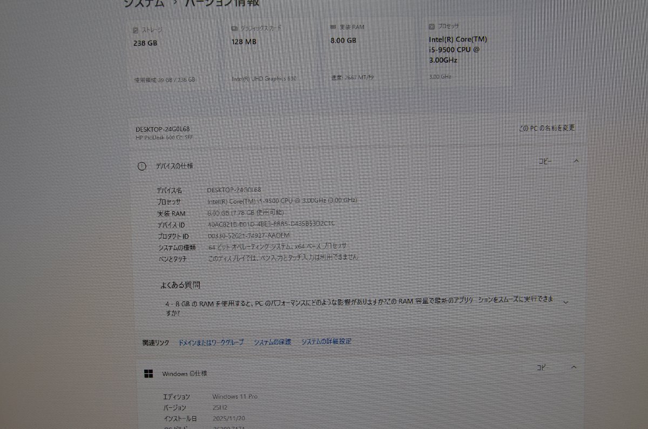Screen dimensions: 648x429
Task: Copy the Windows の仕様 details
Action: point(543,367)
